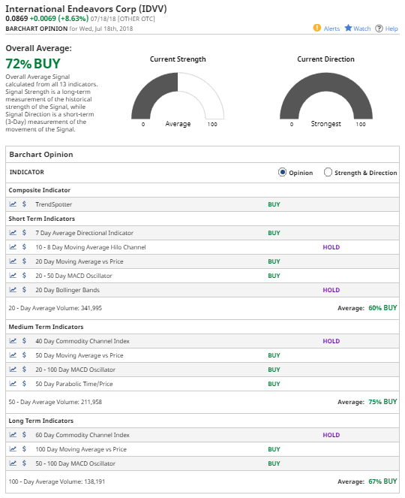Click 20 - Day Average Volume: 341,995 text
Image resolution: width=405 pixels, height=498 pixels.
[x=55, y=308]
